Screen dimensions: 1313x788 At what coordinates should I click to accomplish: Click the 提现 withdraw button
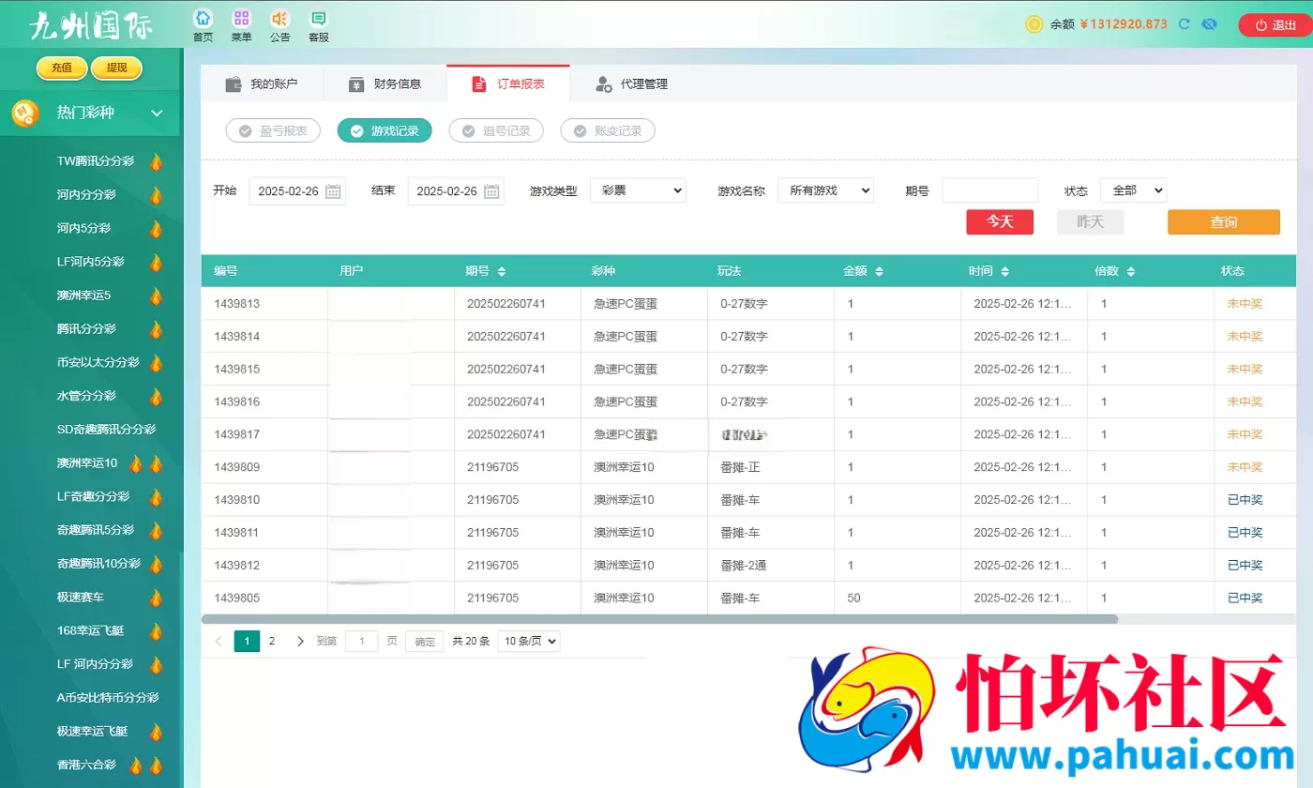click(x=116, y=68)
